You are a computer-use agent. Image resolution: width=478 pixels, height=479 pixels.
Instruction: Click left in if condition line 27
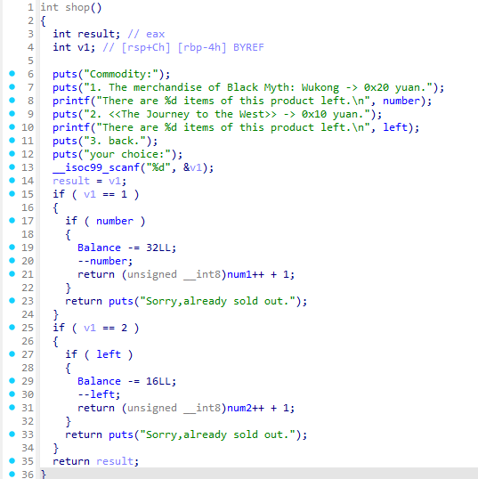click(109, 354)
